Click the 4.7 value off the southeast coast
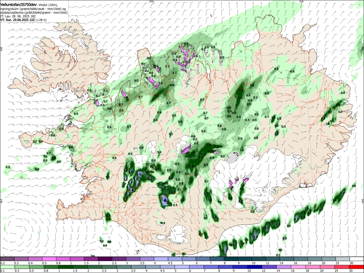The width and height of the screenshot is (364, 273). point(296,219)
